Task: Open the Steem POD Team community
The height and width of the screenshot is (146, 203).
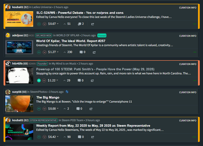Action: 72,120
